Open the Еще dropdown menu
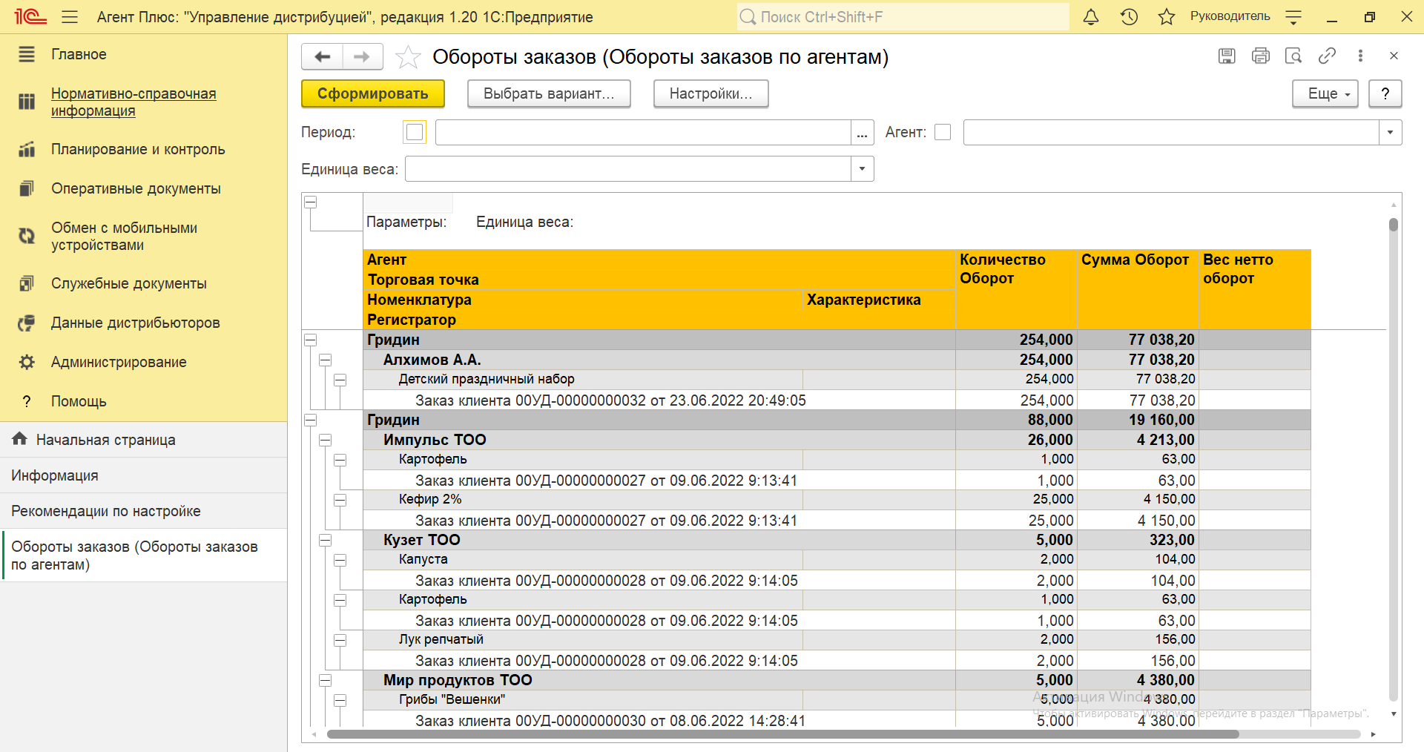This screenshot has height=752, width=1424. click(x=1325, y=93)
